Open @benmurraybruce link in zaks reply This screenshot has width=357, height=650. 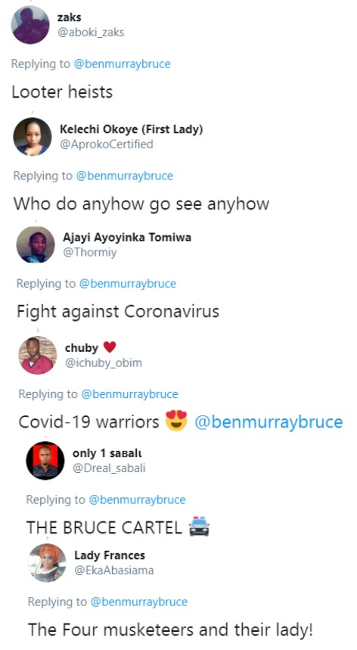click(x=122, y=64)
